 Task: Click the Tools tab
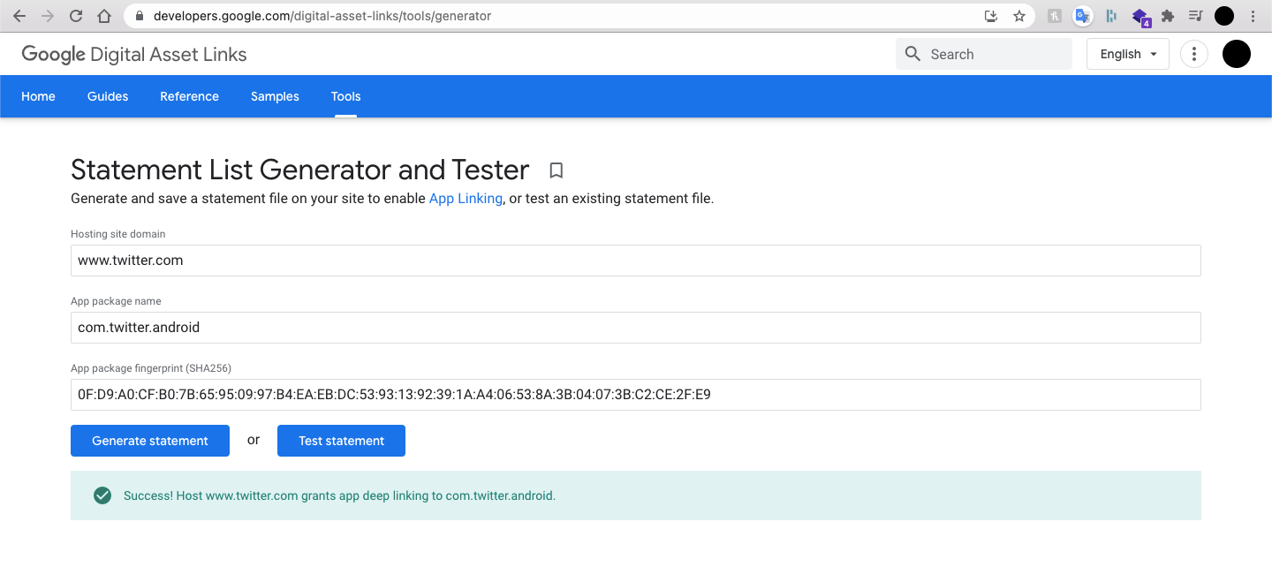[346, 96]
